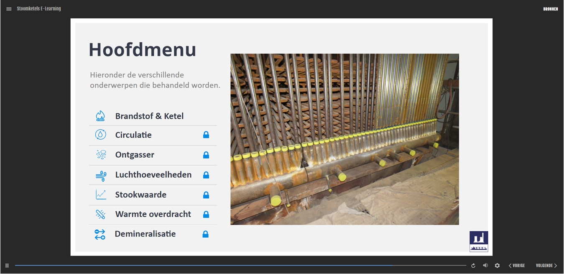Click the flame icon for Brandstof & Ketel
The width and height of the screenshot is (564, 274).
coord(100,116)
